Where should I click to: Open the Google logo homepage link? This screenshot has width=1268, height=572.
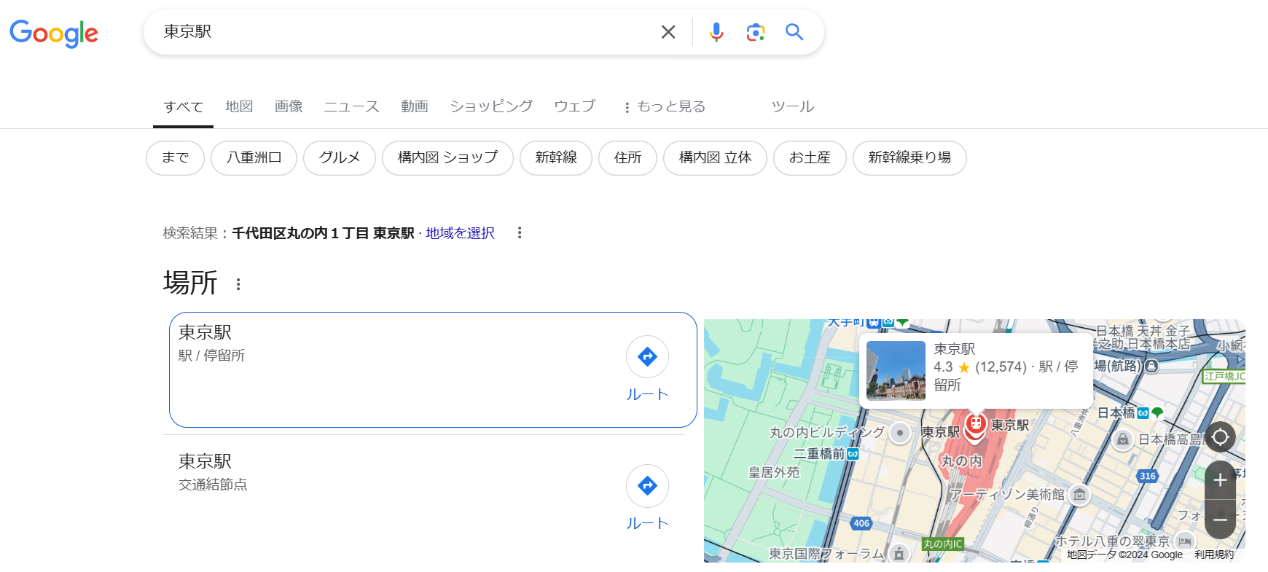54,33
